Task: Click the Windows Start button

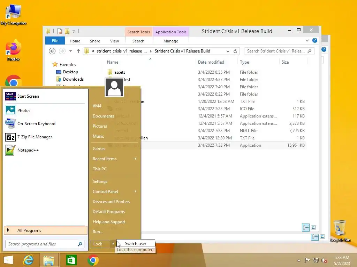Action: (x=8, y=260)
